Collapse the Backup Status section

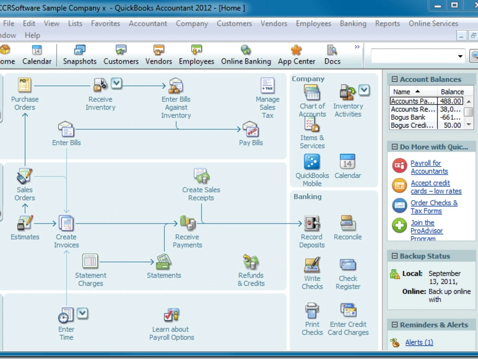394,256
